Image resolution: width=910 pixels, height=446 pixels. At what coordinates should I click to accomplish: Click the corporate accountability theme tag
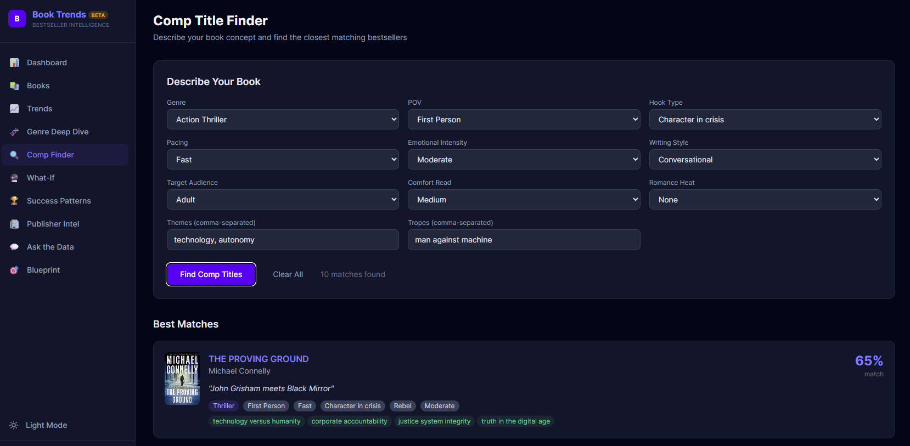[349, 421]
